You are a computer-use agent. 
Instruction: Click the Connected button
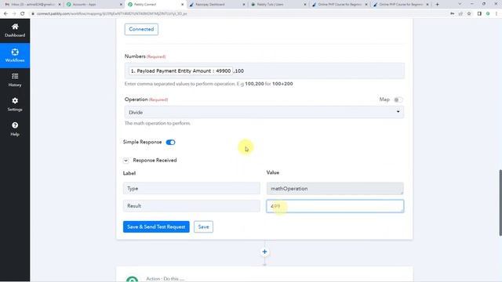click(141, 29)
